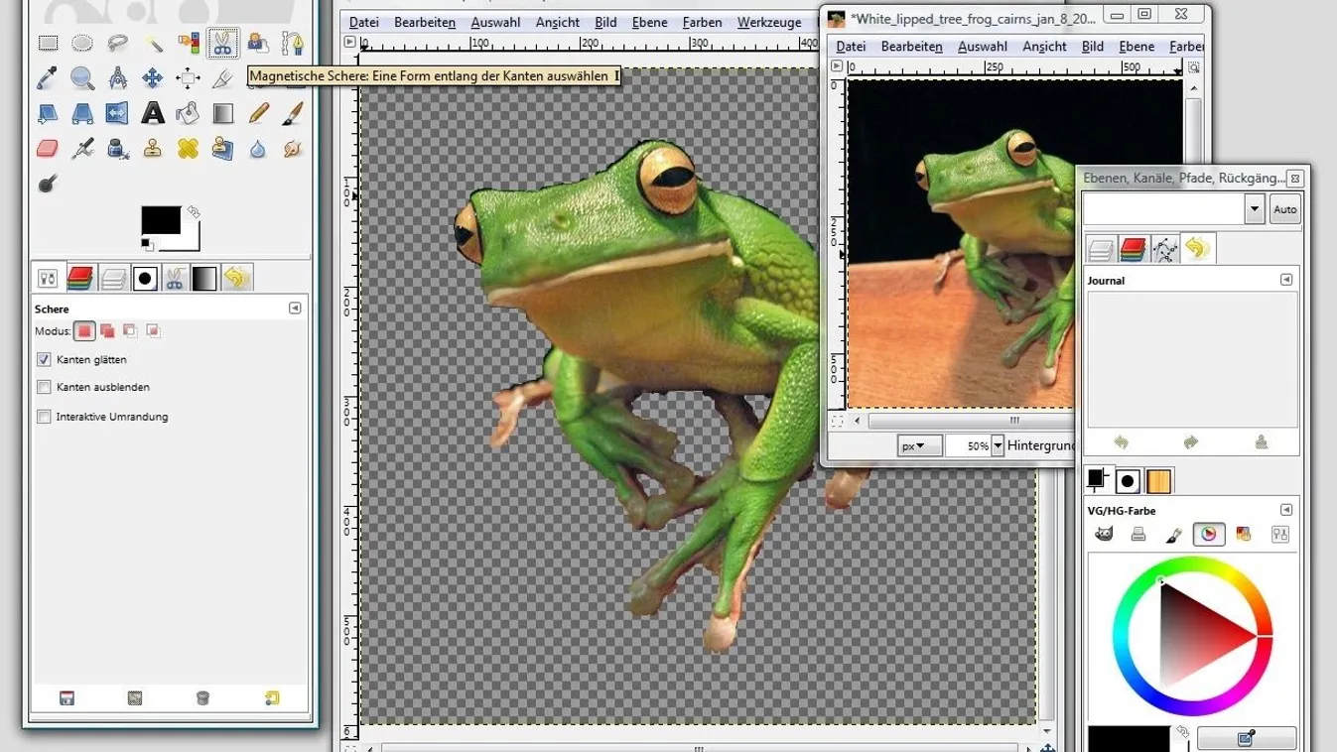Select the Alignment tool

[x=188, y=78]
